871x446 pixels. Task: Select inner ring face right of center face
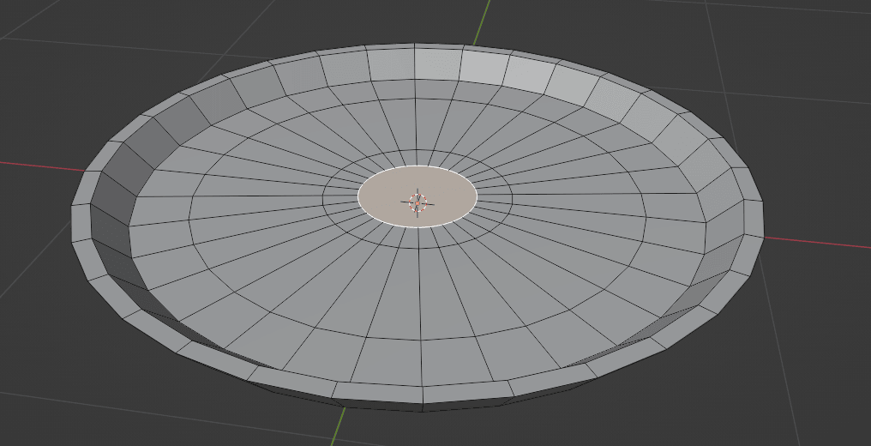[x=494, y=197]
